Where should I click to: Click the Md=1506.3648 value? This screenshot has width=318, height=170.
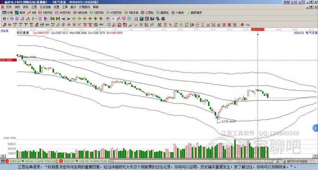click(x=78, y=33)
